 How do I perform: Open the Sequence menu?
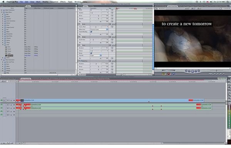(54, 2)
